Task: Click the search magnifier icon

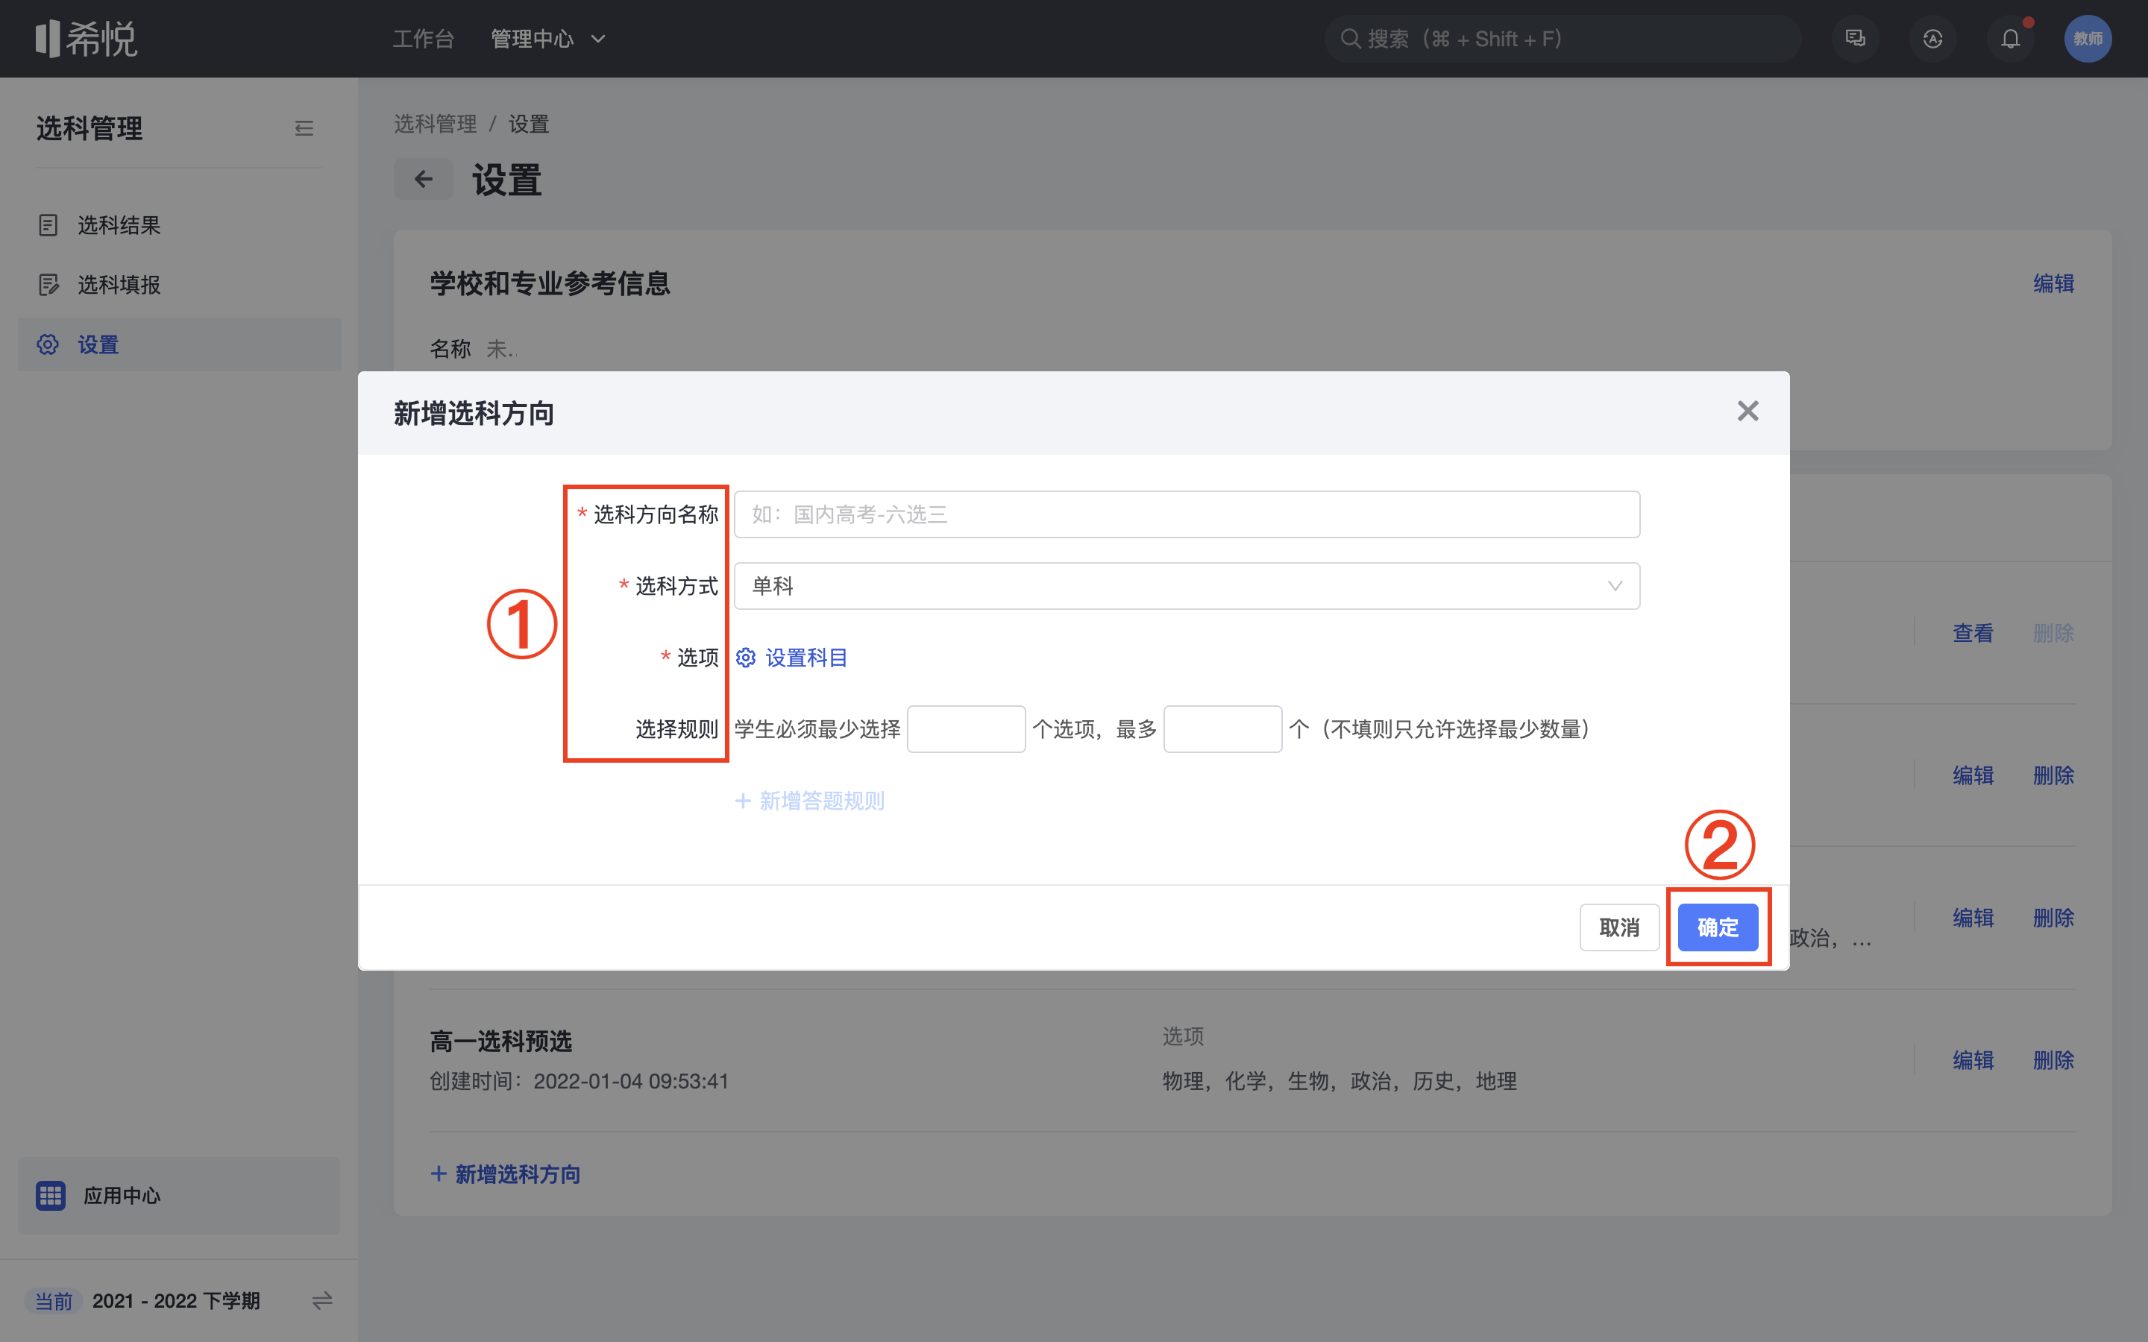Action: click(x=1350, y=39)
